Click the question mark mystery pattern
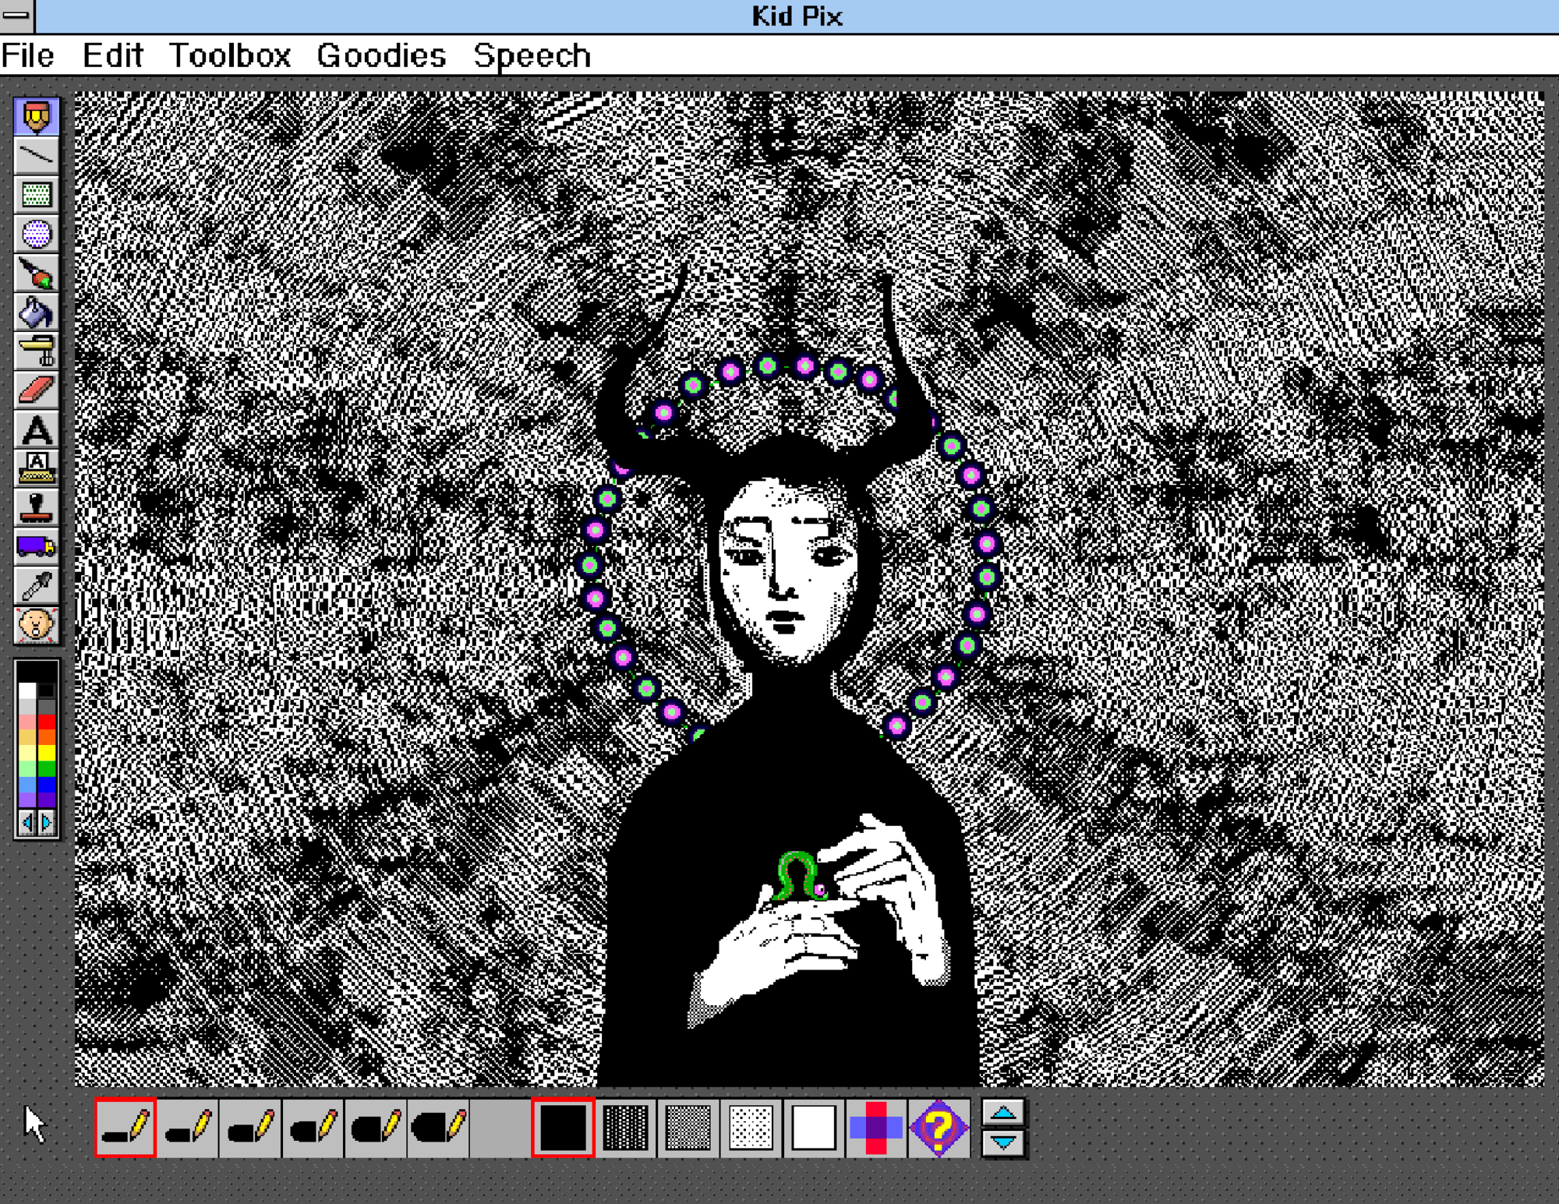Viewport: 1559px width, 1204px height. pos(939,1127)
